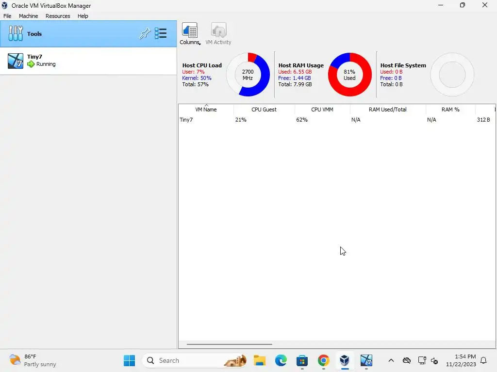Viewport: 497px width, 372px height.
Task: Click the VM Activity toolbar button
Action: click(218, 34)
